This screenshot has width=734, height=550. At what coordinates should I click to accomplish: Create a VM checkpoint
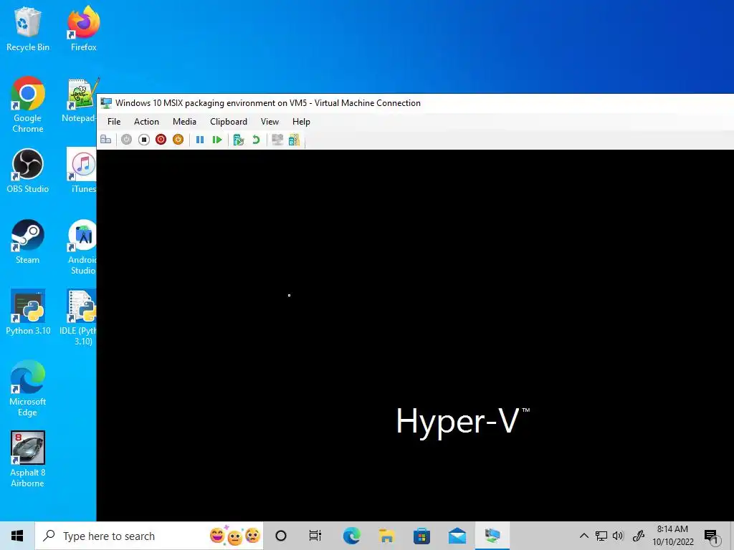click(x=239, y=140)
